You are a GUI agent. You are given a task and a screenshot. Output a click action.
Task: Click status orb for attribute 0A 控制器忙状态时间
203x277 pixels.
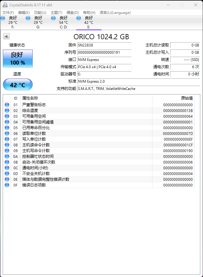[7, 156]
